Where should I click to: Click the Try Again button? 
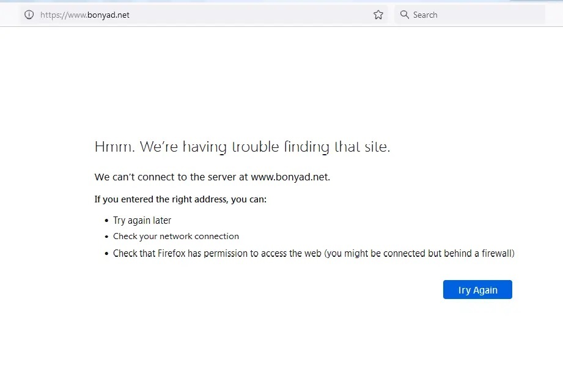477,289
